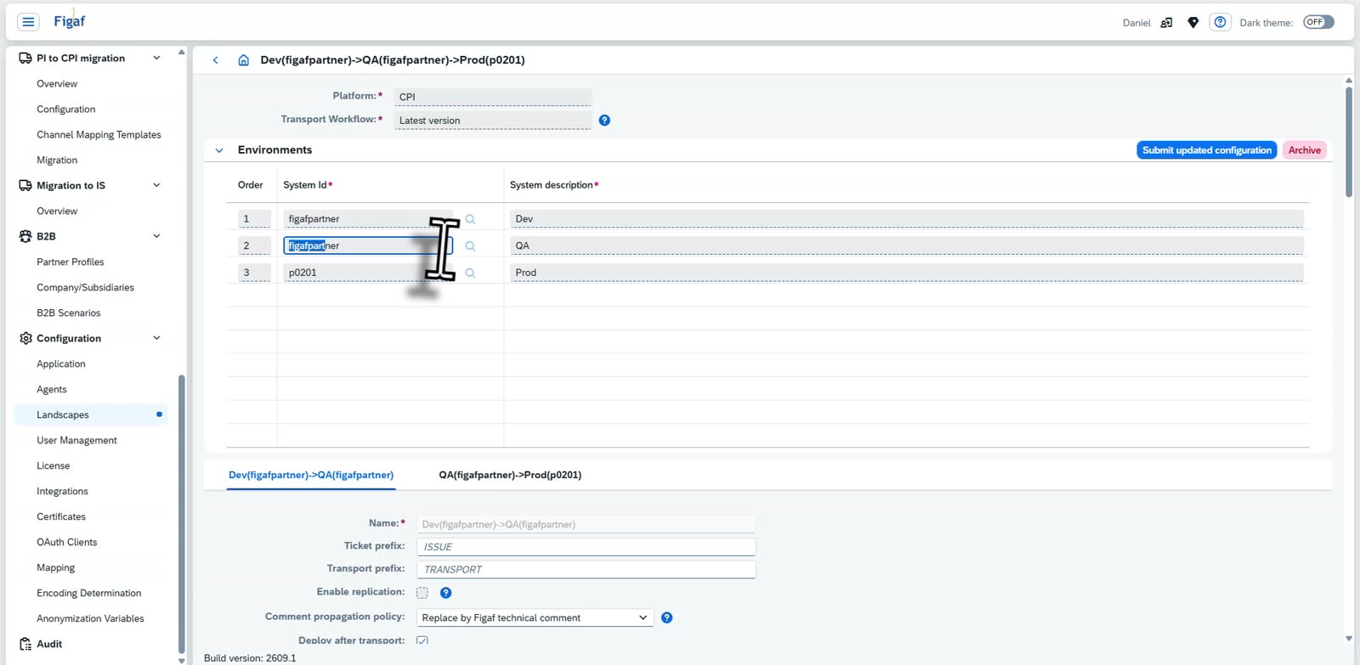
Task: Click the diamond icon in header
Action: pyautogui.click(x=1193, y=23)
